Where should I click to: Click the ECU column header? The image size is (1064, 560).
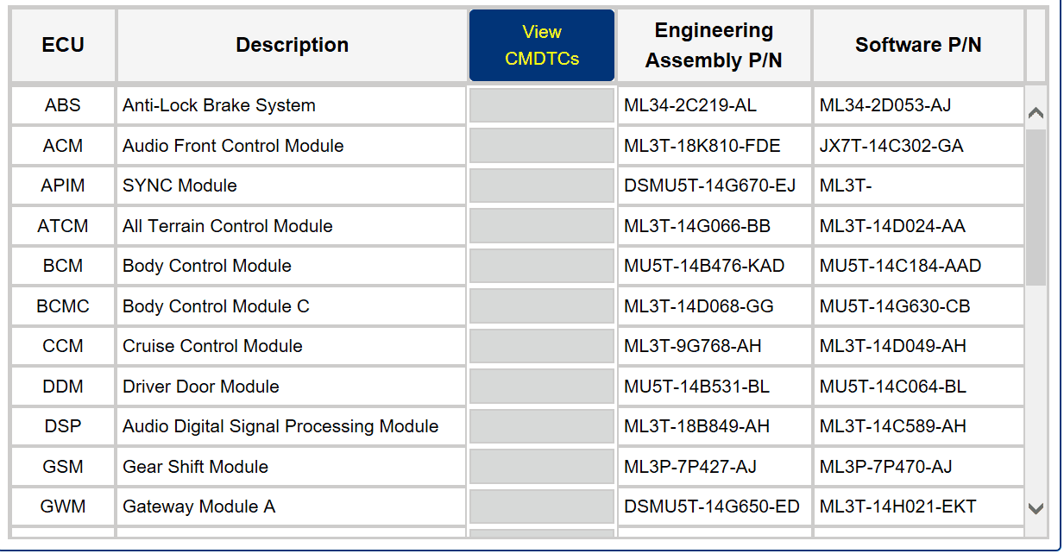63,46
